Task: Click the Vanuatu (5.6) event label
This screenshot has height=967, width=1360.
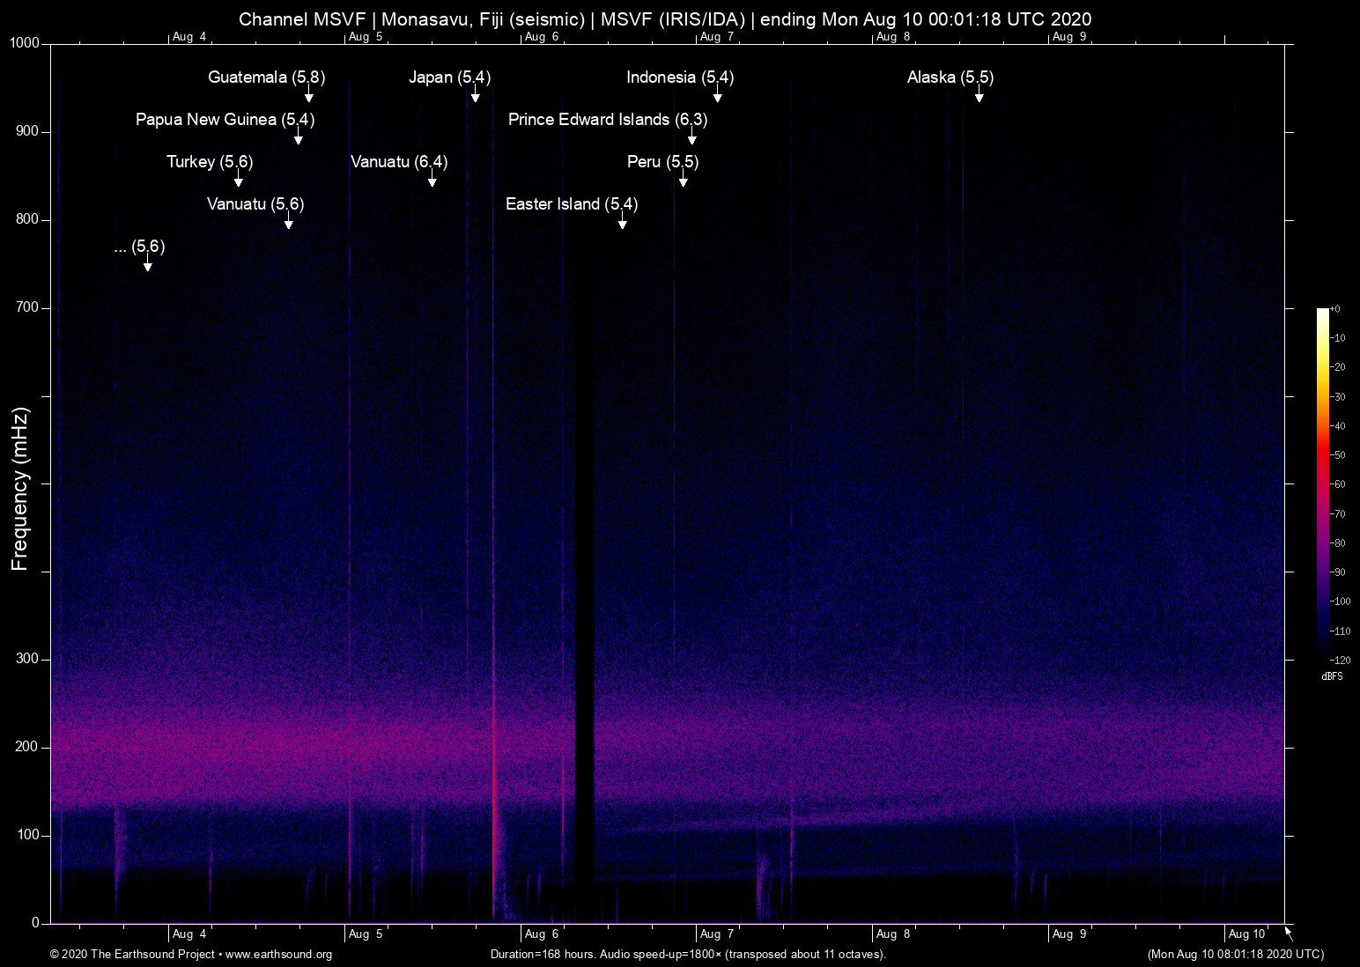Action: point(255,204)
